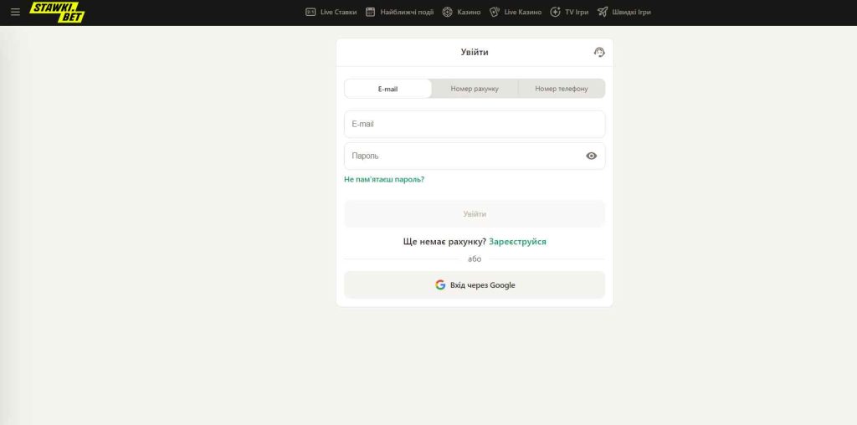The image size is (857, 425).
Task: Click the Швидкі Ігри rocket icon
Action: point(603,13)
